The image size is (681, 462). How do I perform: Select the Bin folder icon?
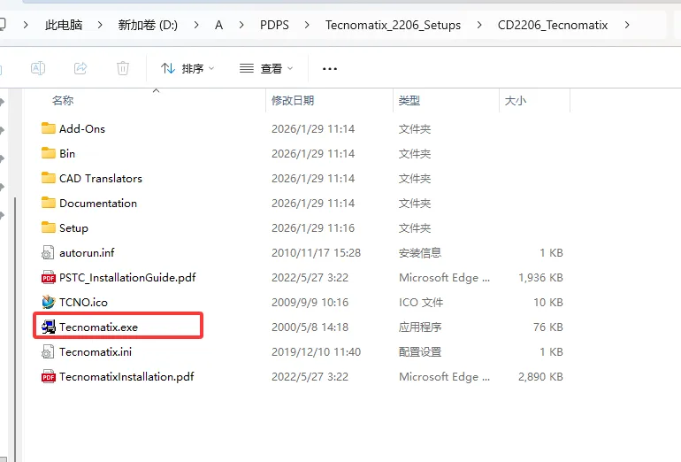click(49, 153)
